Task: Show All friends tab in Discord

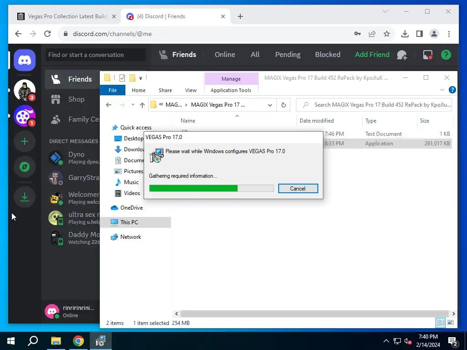Action: (x=255, y=55)
